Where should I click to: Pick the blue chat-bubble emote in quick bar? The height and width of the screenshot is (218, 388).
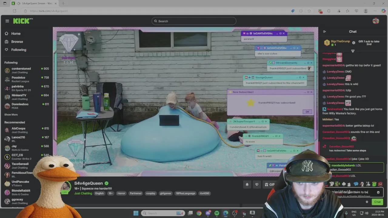[x=356, y=184]
